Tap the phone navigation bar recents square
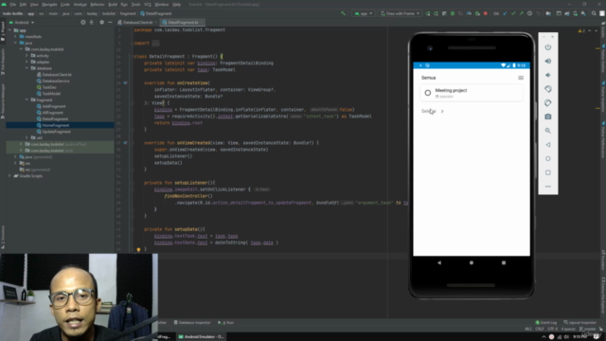 point(504,262)
